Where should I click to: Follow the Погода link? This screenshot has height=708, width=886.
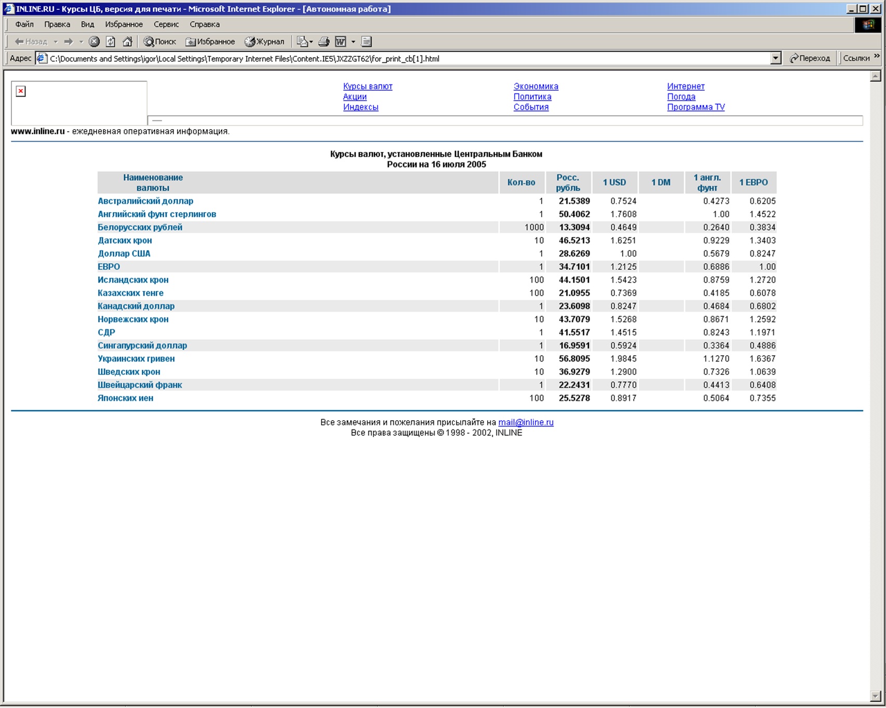[x=681, y=97]
